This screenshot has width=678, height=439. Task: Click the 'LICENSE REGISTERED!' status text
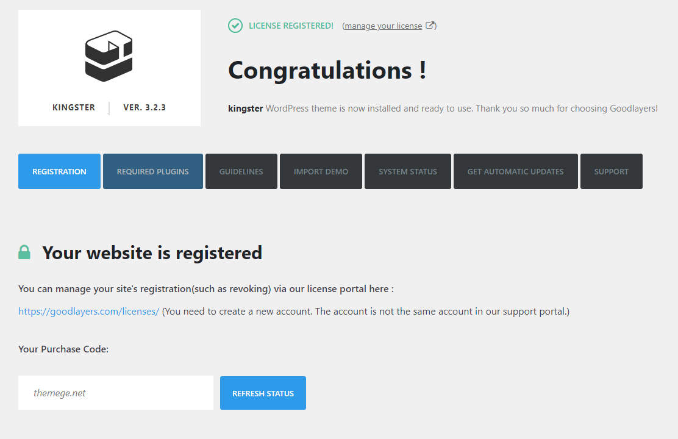coord(291,26)
